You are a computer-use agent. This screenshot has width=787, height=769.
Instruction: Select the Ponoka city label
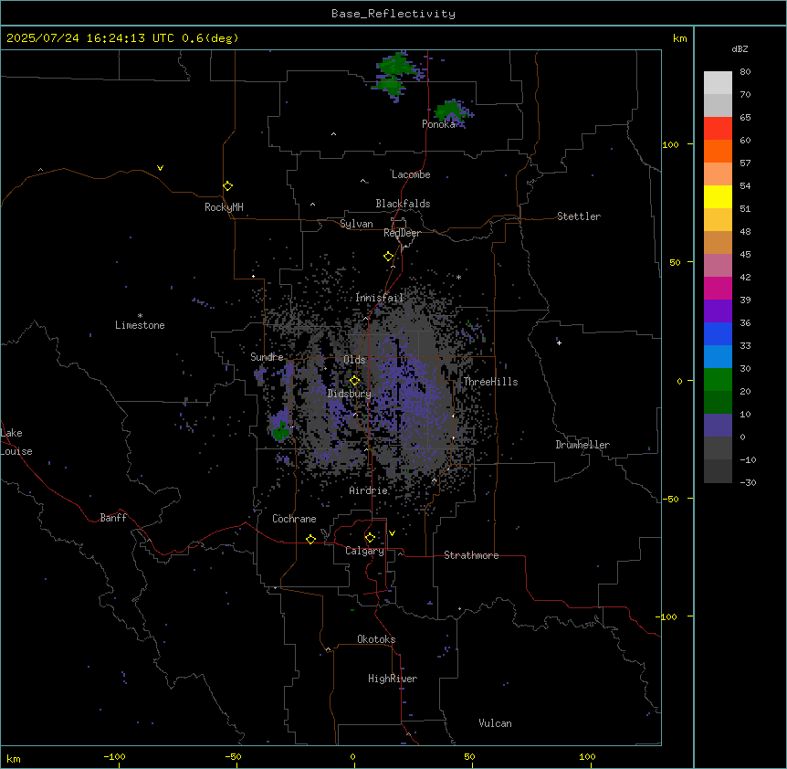pos(438,124)
